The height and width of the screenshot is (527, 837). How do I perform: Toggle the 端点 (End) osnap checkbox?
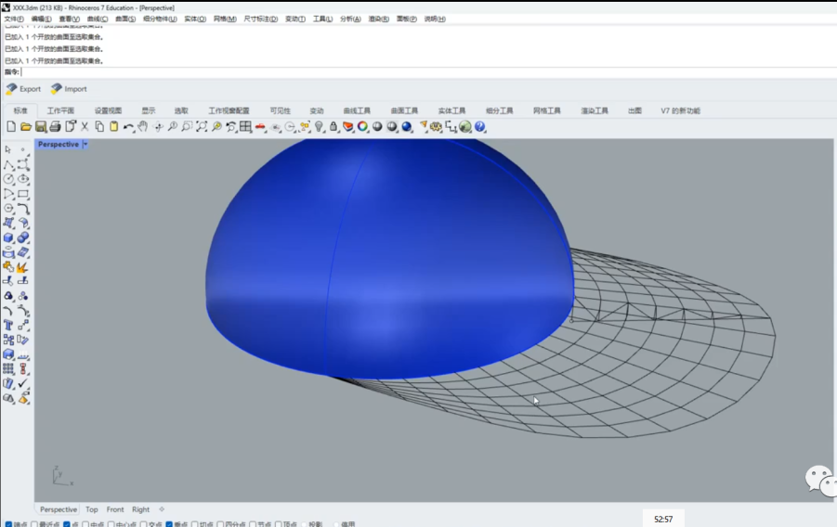[x=9, y=524]
